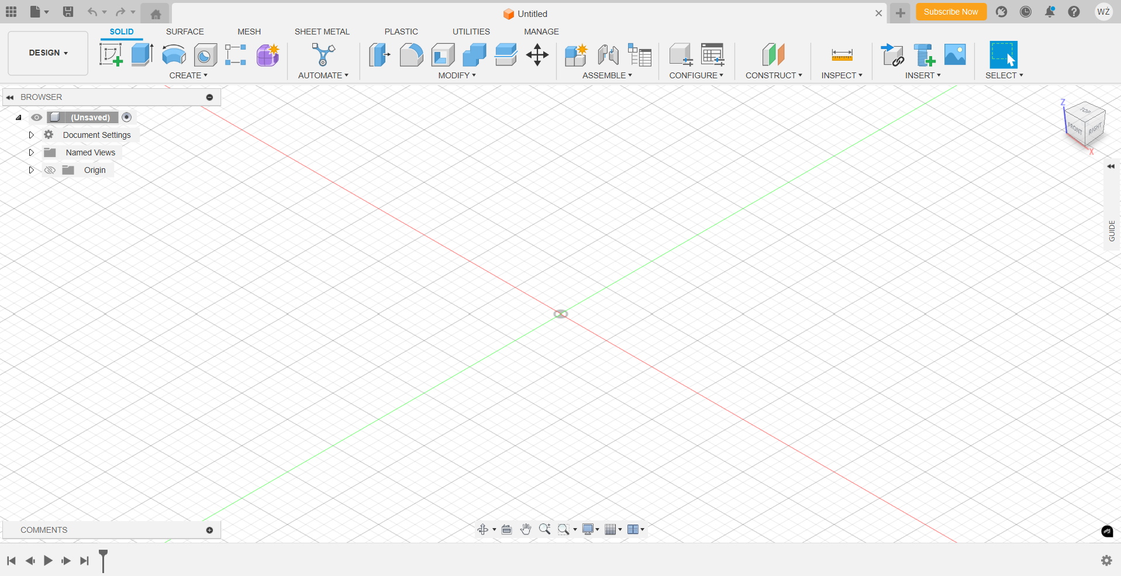Image resolution: width=1121 pixels, height=576 pixels.
Task: Open the DESIGN workspace dropdown
Action: pyautogui.click(x=48, y=53)
